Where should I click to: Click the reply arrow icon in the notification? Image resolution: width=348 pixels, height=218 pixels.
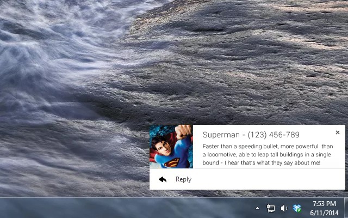click(x=163, y=179)
